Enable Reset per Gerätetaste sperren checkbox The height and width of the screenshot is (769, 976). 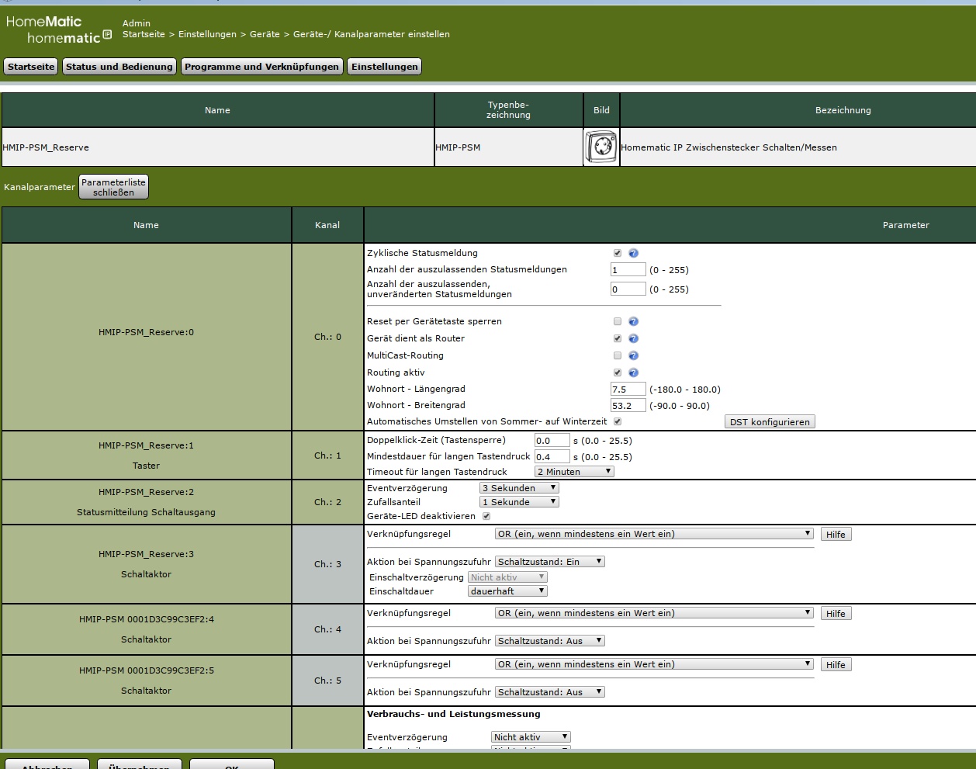618,321
